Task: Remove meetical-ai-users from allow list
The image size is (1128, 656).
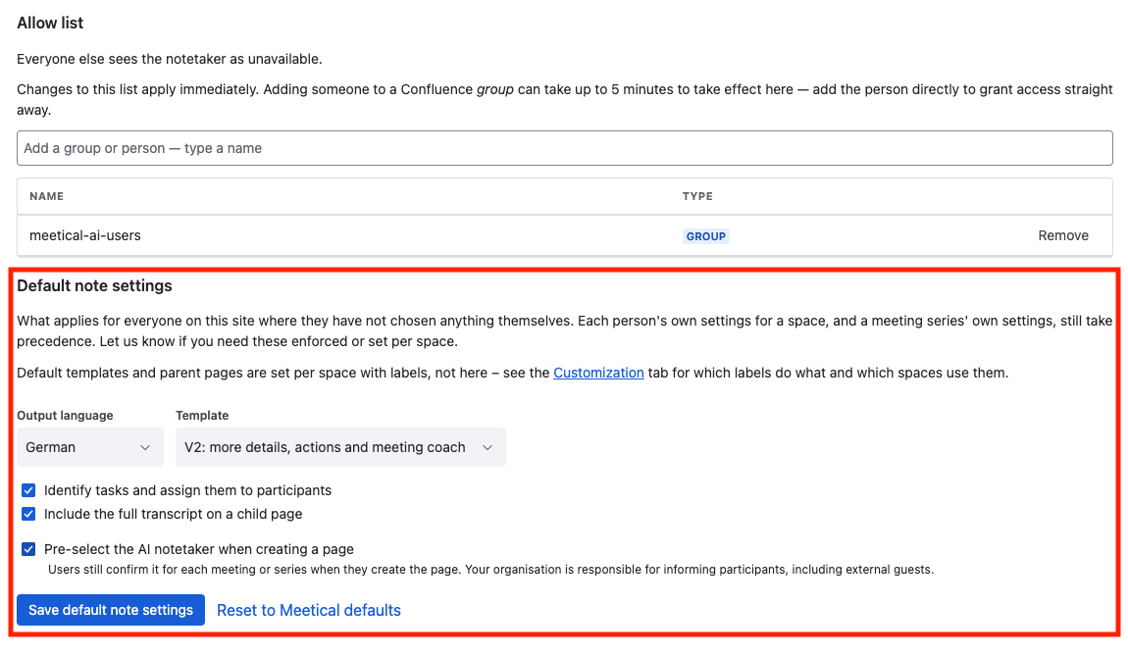Action: coord(1063,236)
